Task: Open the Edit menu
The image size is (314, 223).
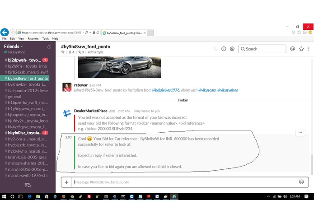Action: pyautogui.click(x=12, y=39)
